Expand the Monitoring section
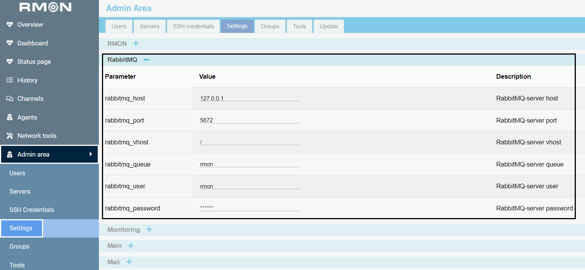The height and width of the screenshot is (270, 585). tap(149, 230)
